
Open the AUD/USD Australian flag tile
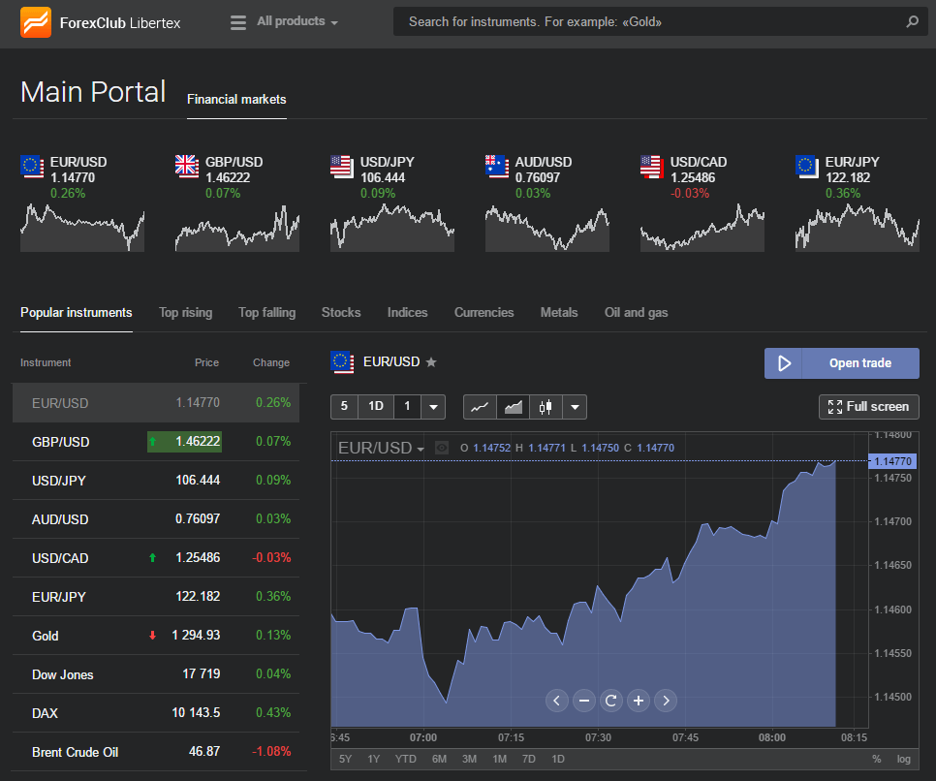[x=497, y=166]
